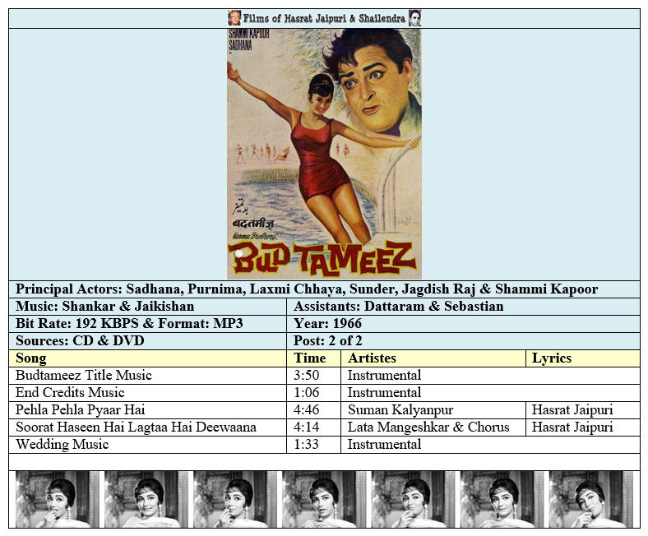The height and width of the screenshot is (536, 648).
Task: Click 'Instrumental' for Wedding Music
Action: pyautogui.click(x=384, y=444)
